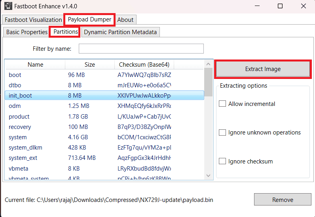Select the system partition row
This screenshot has height=217, width=315.
104,137
